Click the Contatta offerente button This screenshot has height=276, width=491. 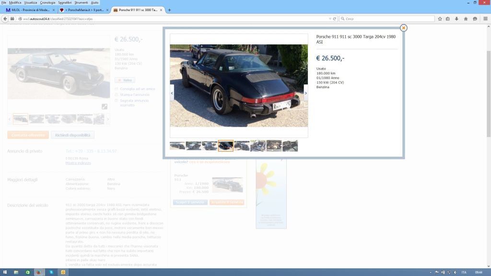coord(28,135)
